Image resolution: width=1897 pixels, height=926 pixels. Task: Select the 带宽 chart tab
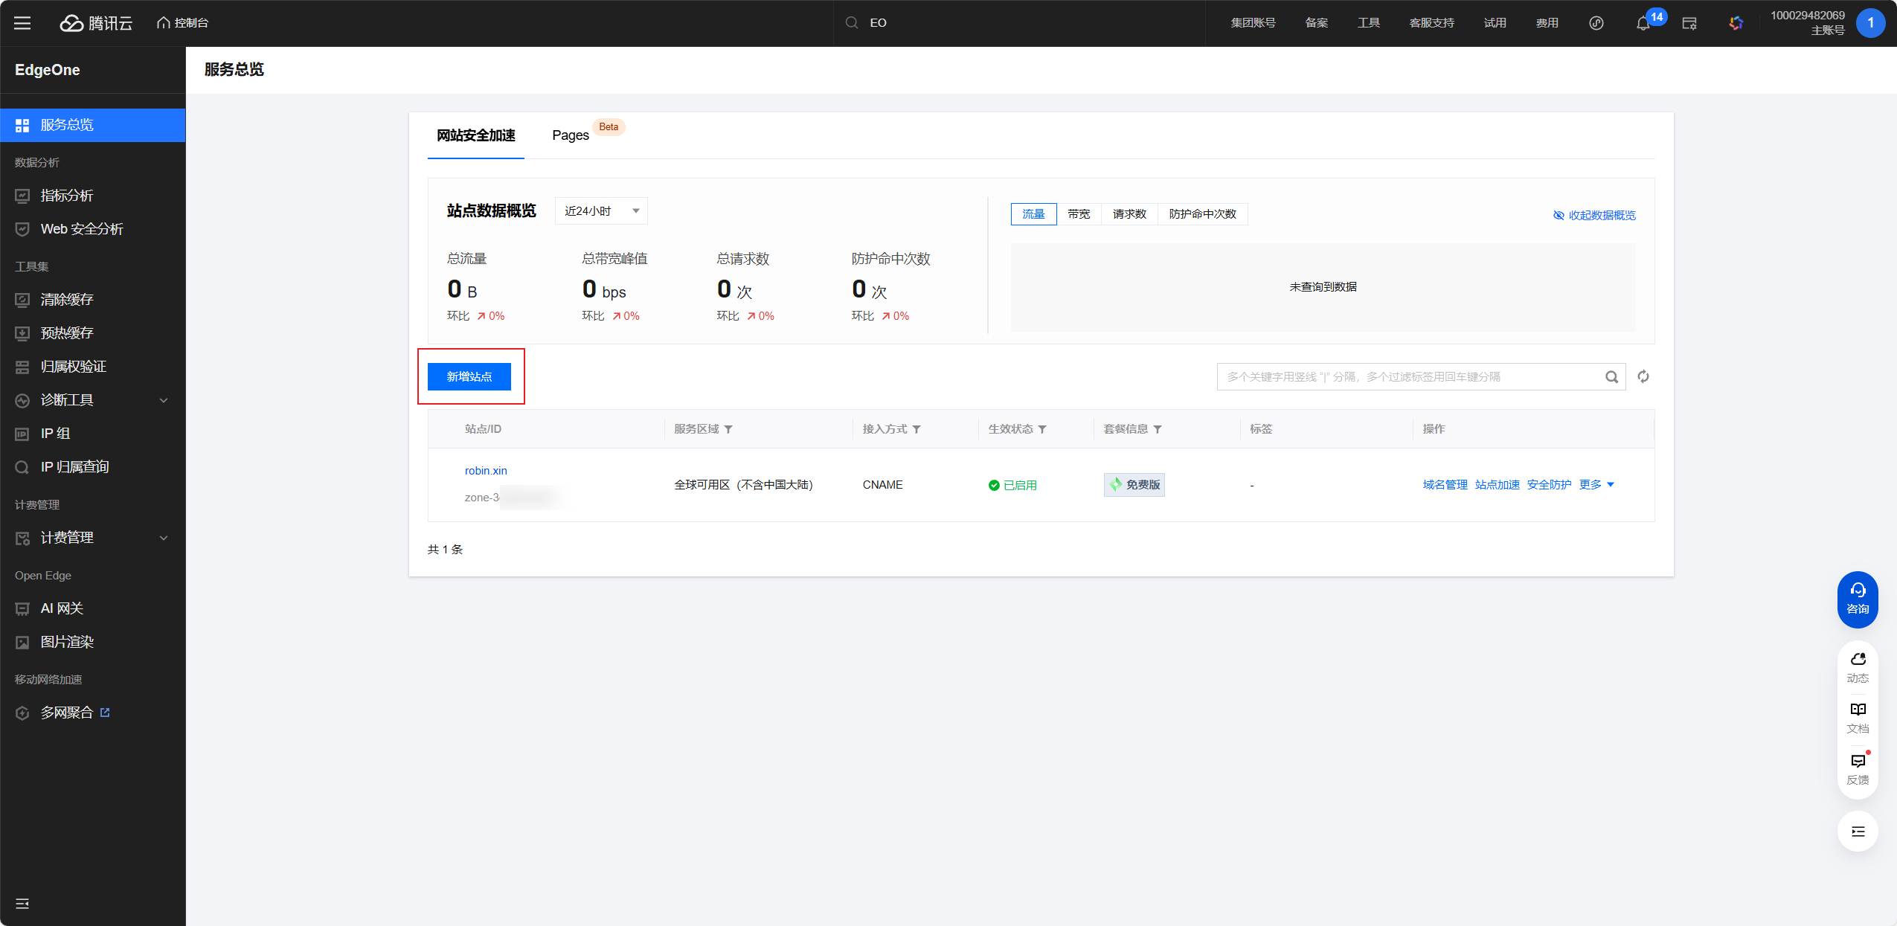click(x=1079, y=214)
